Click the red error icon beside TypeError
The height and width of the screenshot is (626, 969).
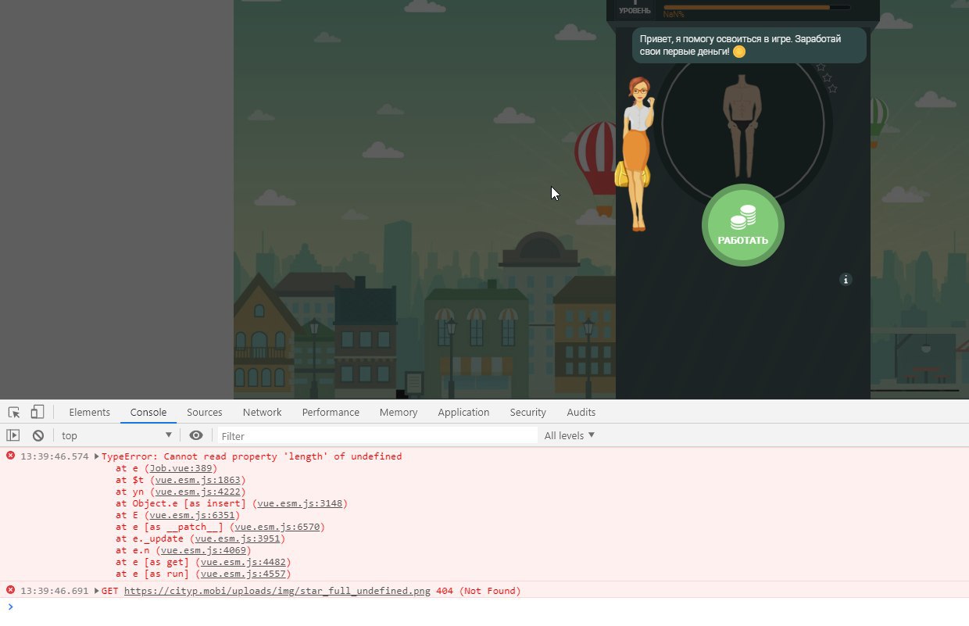[11, 456]
